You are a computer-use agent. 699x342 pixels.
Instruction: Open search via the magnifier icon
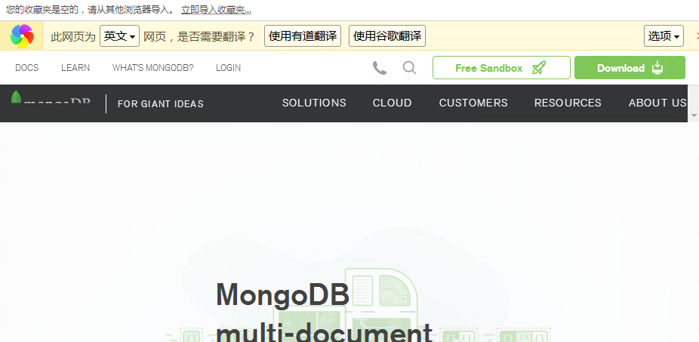[409, 68]
